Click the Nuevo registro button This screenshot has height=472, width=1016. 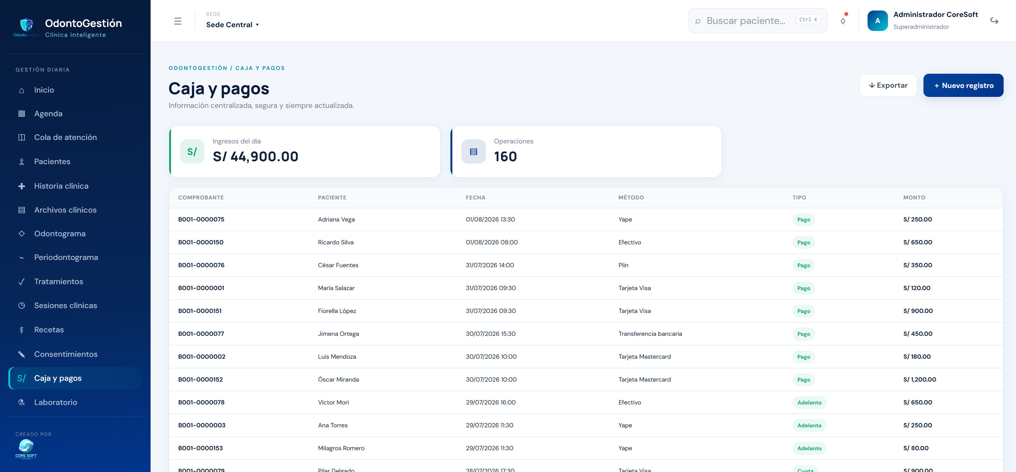click(x=963, y=85)
